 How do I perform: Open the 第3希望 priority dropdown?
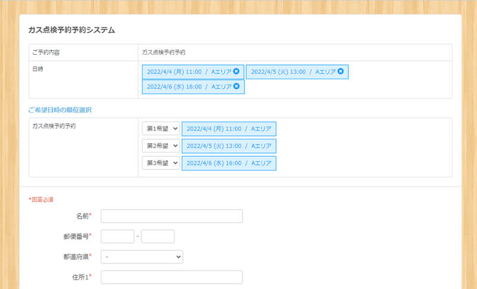[x=161, y=163]
